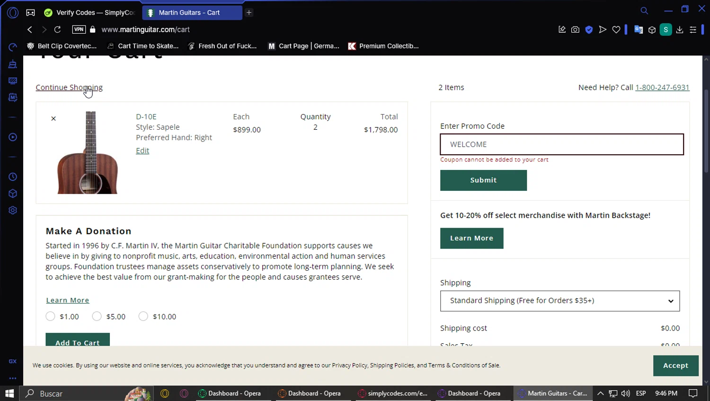Click the page vertical scrollbar

[706, 131]
